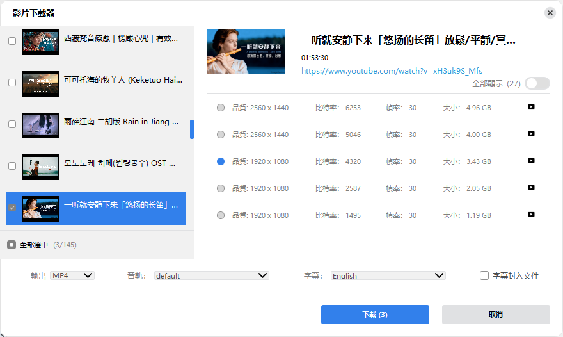Open the YouTube video URL link
The width and height of the screenshot is (563, 337).
pyautogui.click(x=392, y=71)
